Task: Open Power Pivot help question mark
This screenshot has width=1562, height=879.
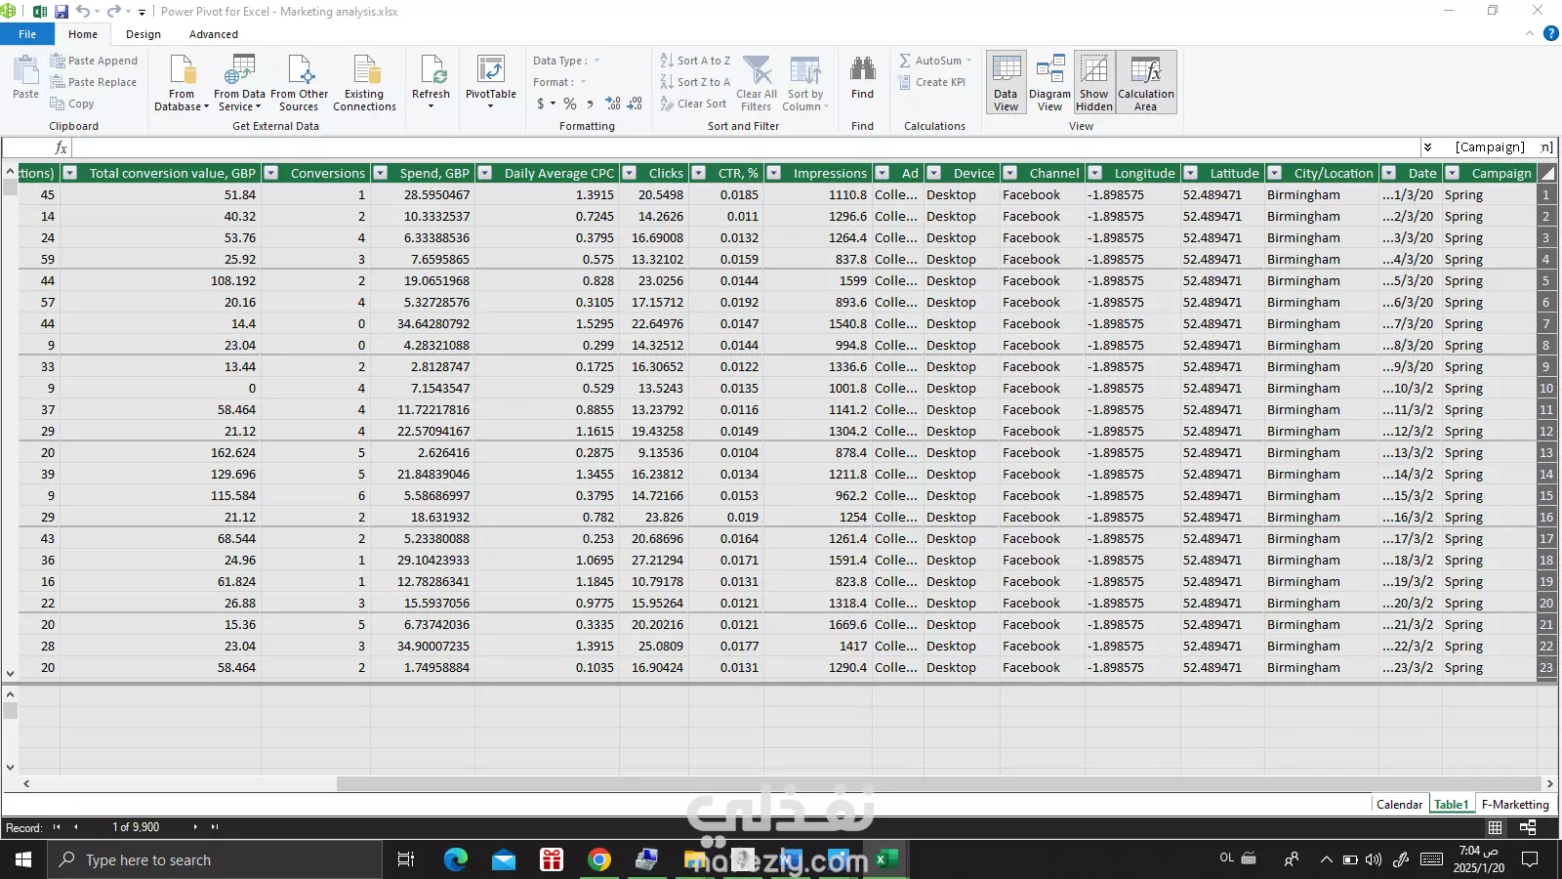Action: [1551, 33]
